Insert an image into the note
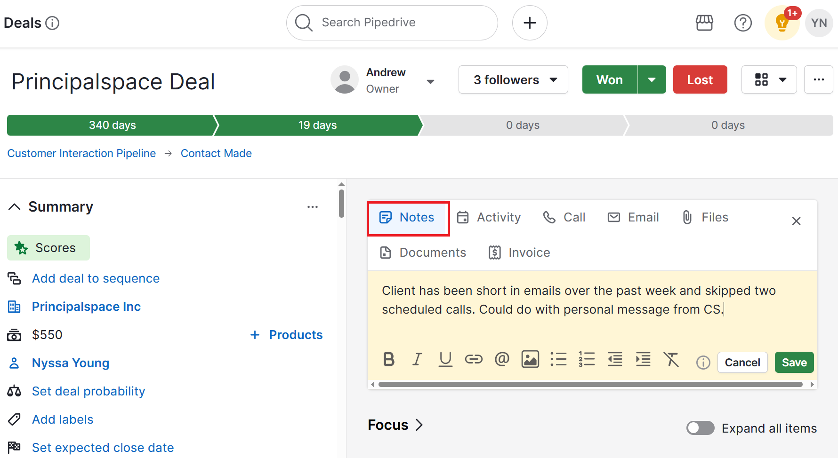The image size is (838, 458). pyautogui.click(x=530, y=359)
